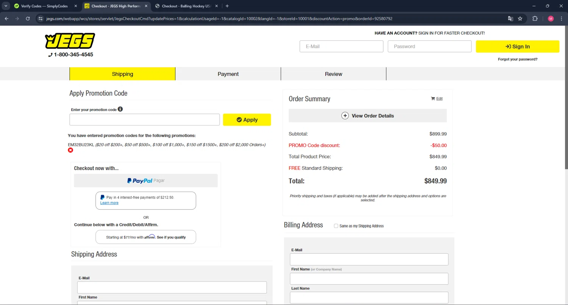Expand View Order Details

tap(368, 116)
